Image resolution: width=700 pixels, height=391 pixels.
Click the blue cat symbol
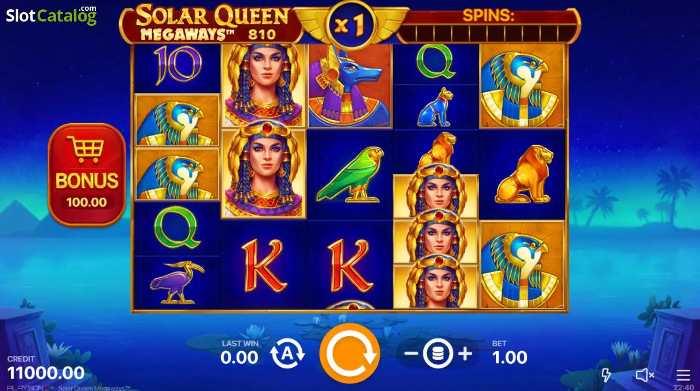coord(436,107)
